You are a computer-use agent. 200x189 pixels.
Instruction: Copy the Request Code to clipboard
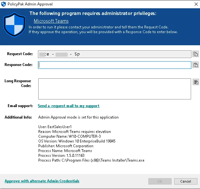click(x=196, y=54)
